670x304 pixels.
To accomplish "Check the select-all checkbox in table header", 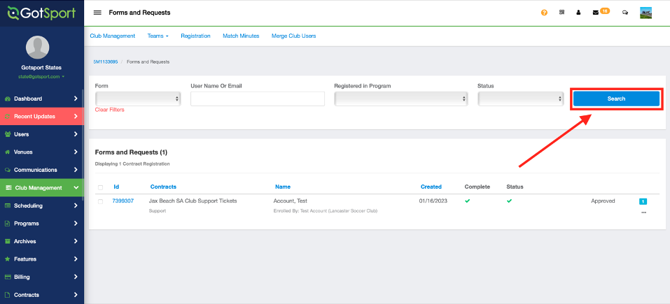I will tap(100, 187).
